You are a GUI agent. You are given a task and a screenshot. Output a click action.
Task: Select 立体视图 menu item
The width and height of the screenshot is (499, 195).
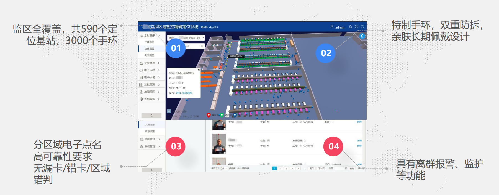[x=150, y=49]
